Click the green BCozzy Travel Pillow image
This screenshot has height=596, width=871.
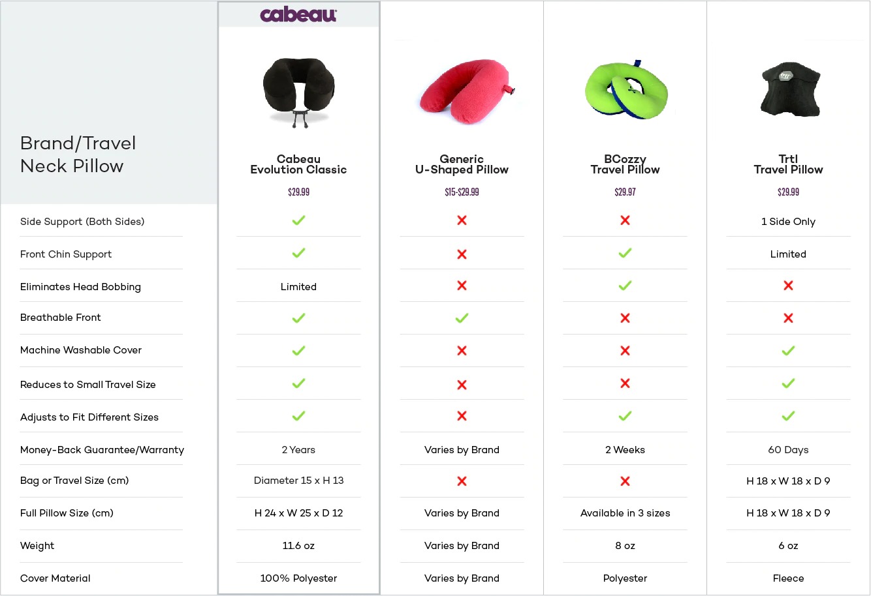tap(625, 90)
